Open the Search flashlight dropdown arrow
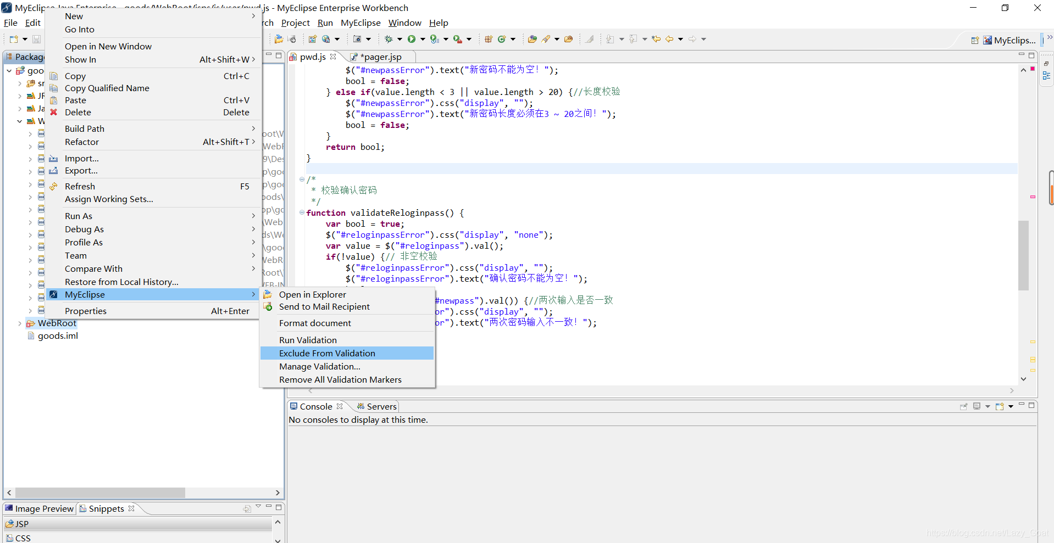1054x543 pixels. [x=557, y=39]
